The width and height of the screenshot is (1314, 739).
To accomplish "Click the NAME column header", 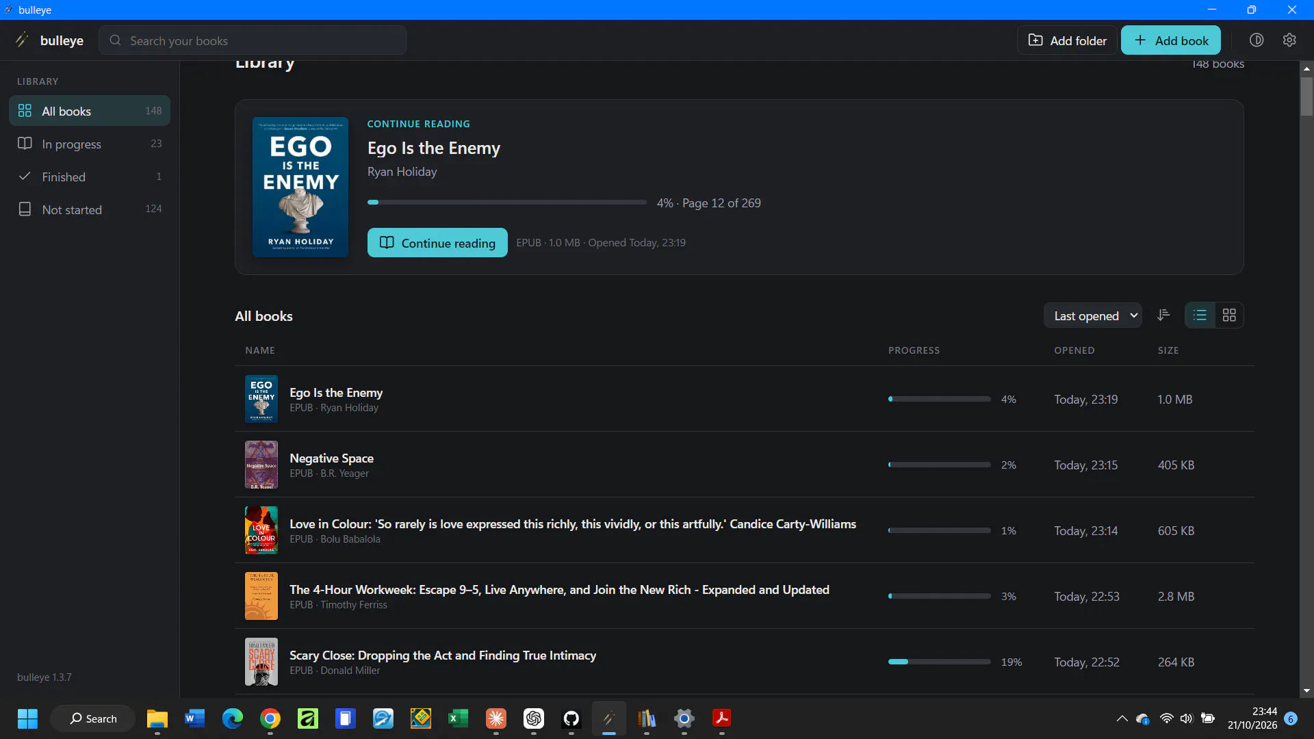I will coord(260,350).
